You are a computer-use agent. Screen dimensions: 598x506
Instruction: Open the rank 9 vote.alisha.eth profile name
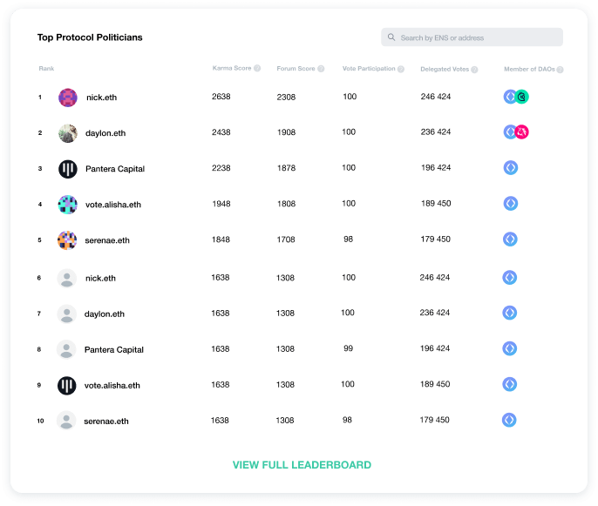[112, 385]
